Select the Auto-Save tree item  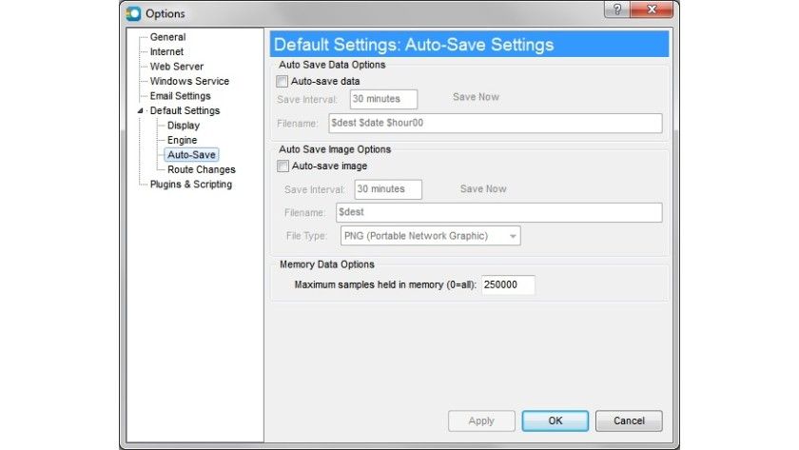click(x=191, y=155)
